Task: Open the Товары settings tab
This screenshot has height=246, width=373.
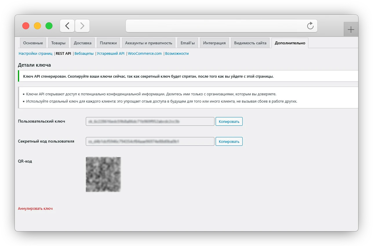Action: 58,43
